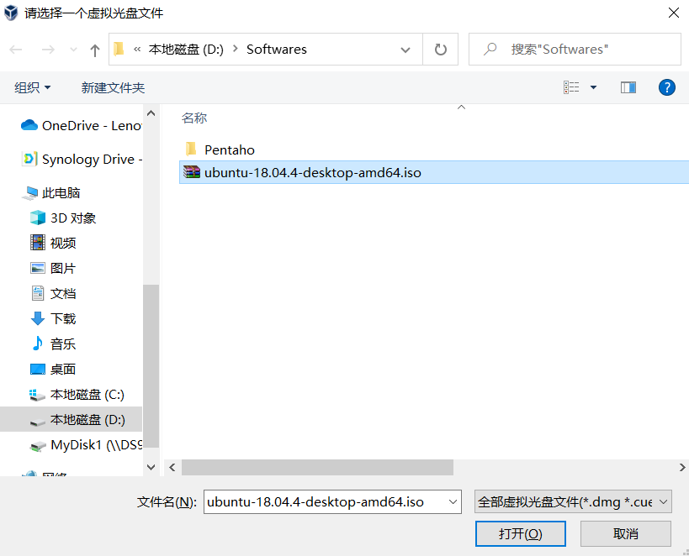The width and height of the screenshot is (689, 556).
Task: Toggle the preview pane
Action: point(628,87)
